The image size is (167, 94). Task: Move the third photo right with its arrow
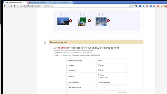click(x=103, y=15)
